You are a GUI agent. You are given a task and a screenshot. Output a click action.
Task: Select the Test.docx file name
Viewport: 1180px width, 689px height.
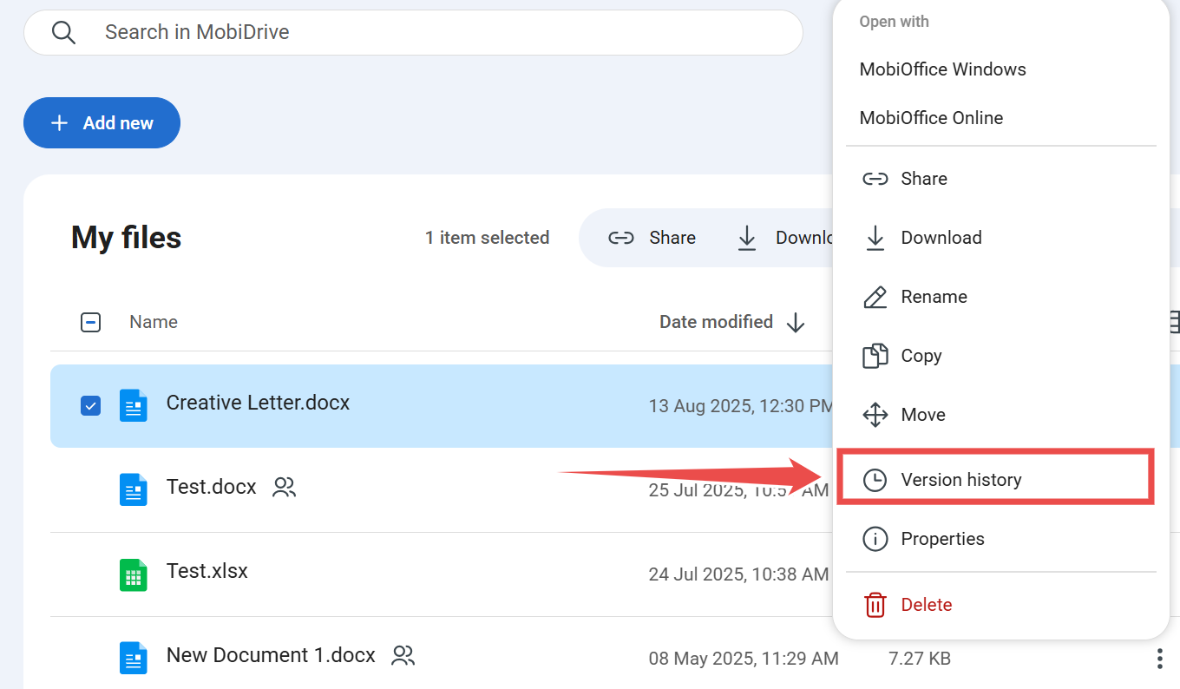click(211, 487)
